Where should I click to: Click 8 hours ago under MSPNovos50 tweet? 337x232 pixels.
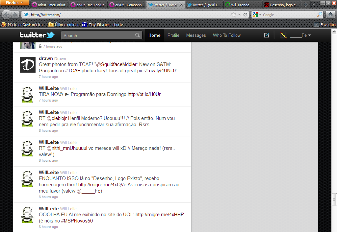[48, 227]
